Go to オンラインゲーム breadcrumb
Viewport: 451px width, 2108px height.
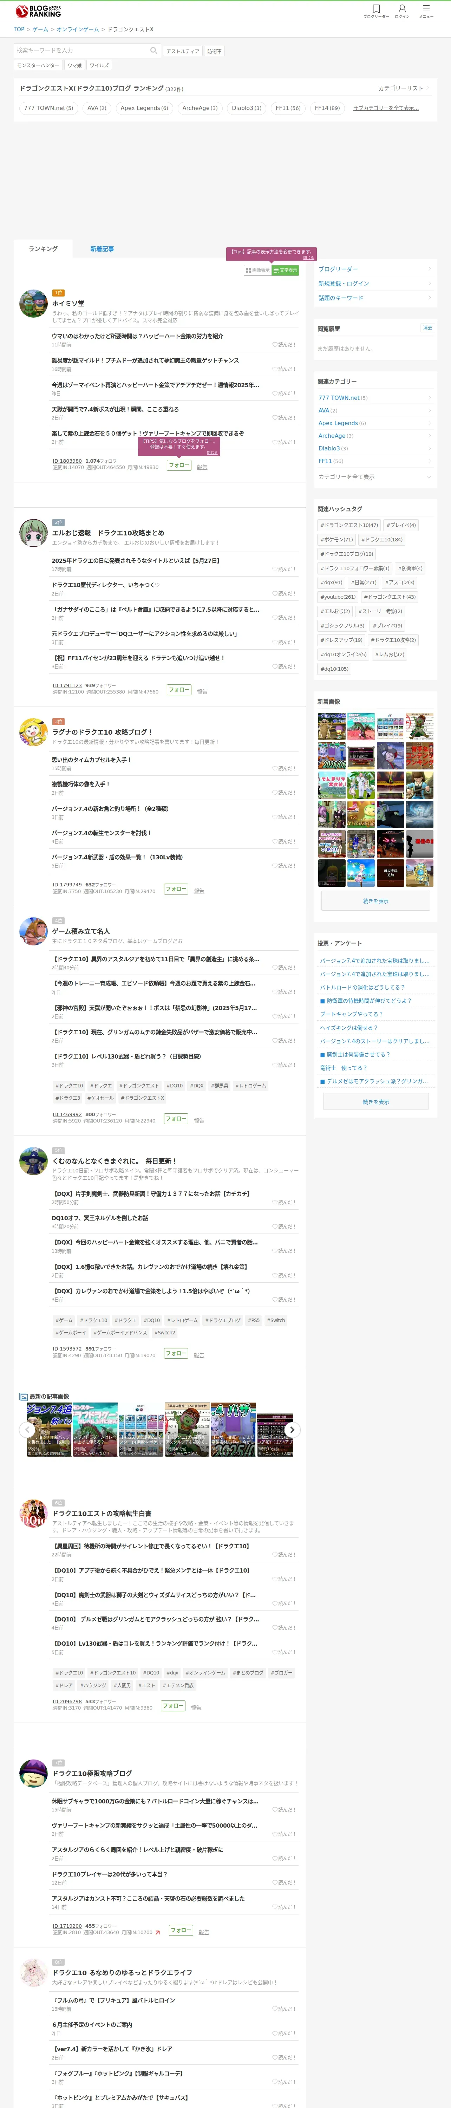(x=78, y=30)
